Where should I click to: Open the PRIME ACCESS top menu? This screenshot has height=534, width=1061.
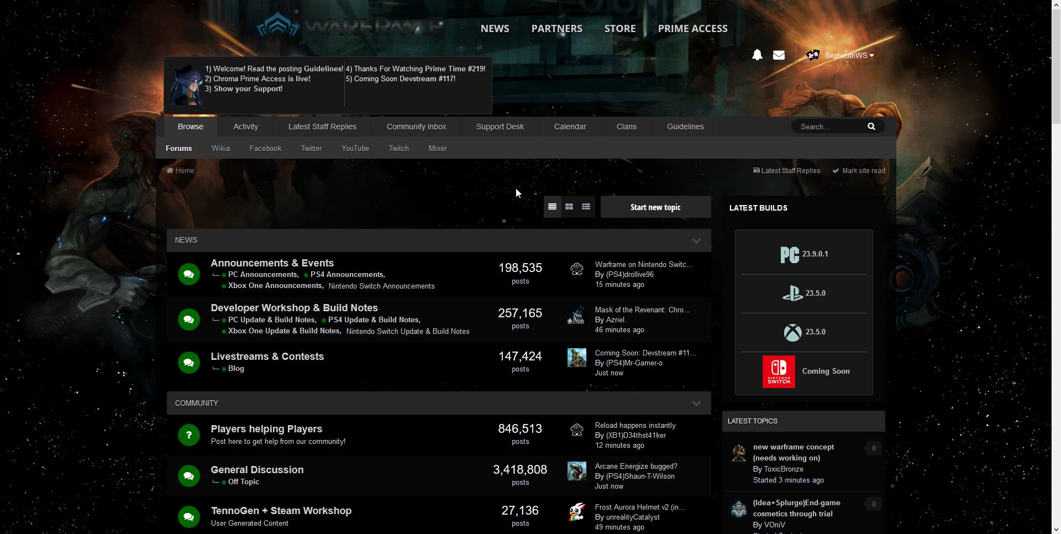coord(693,28)
